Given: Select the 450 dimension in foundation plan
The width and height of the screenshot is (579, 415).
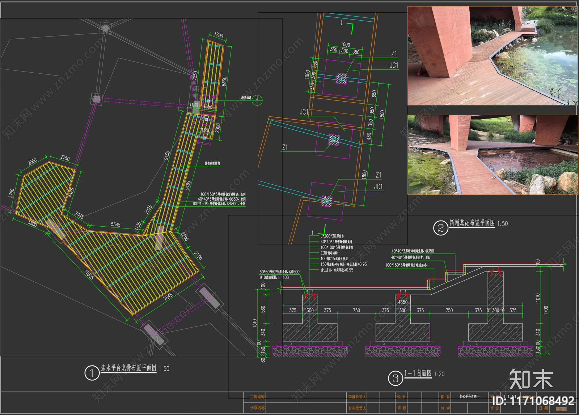Looking at the screenshot, I should point(369,136).
